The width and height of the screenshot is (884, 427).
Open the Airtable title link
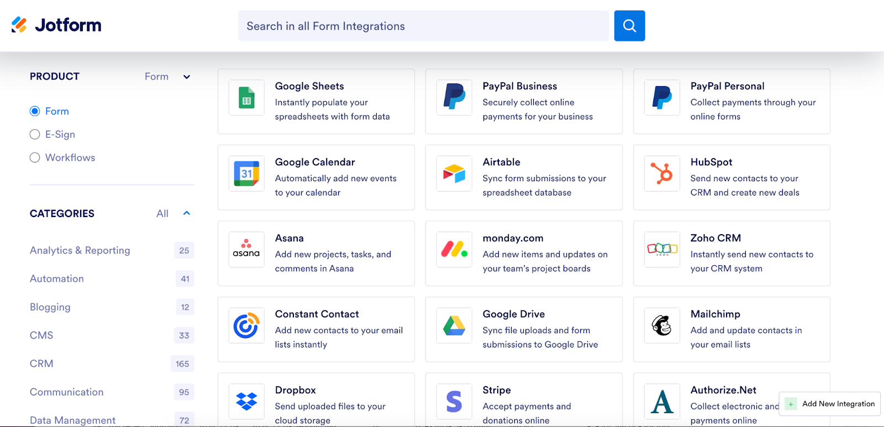[502, 162]
